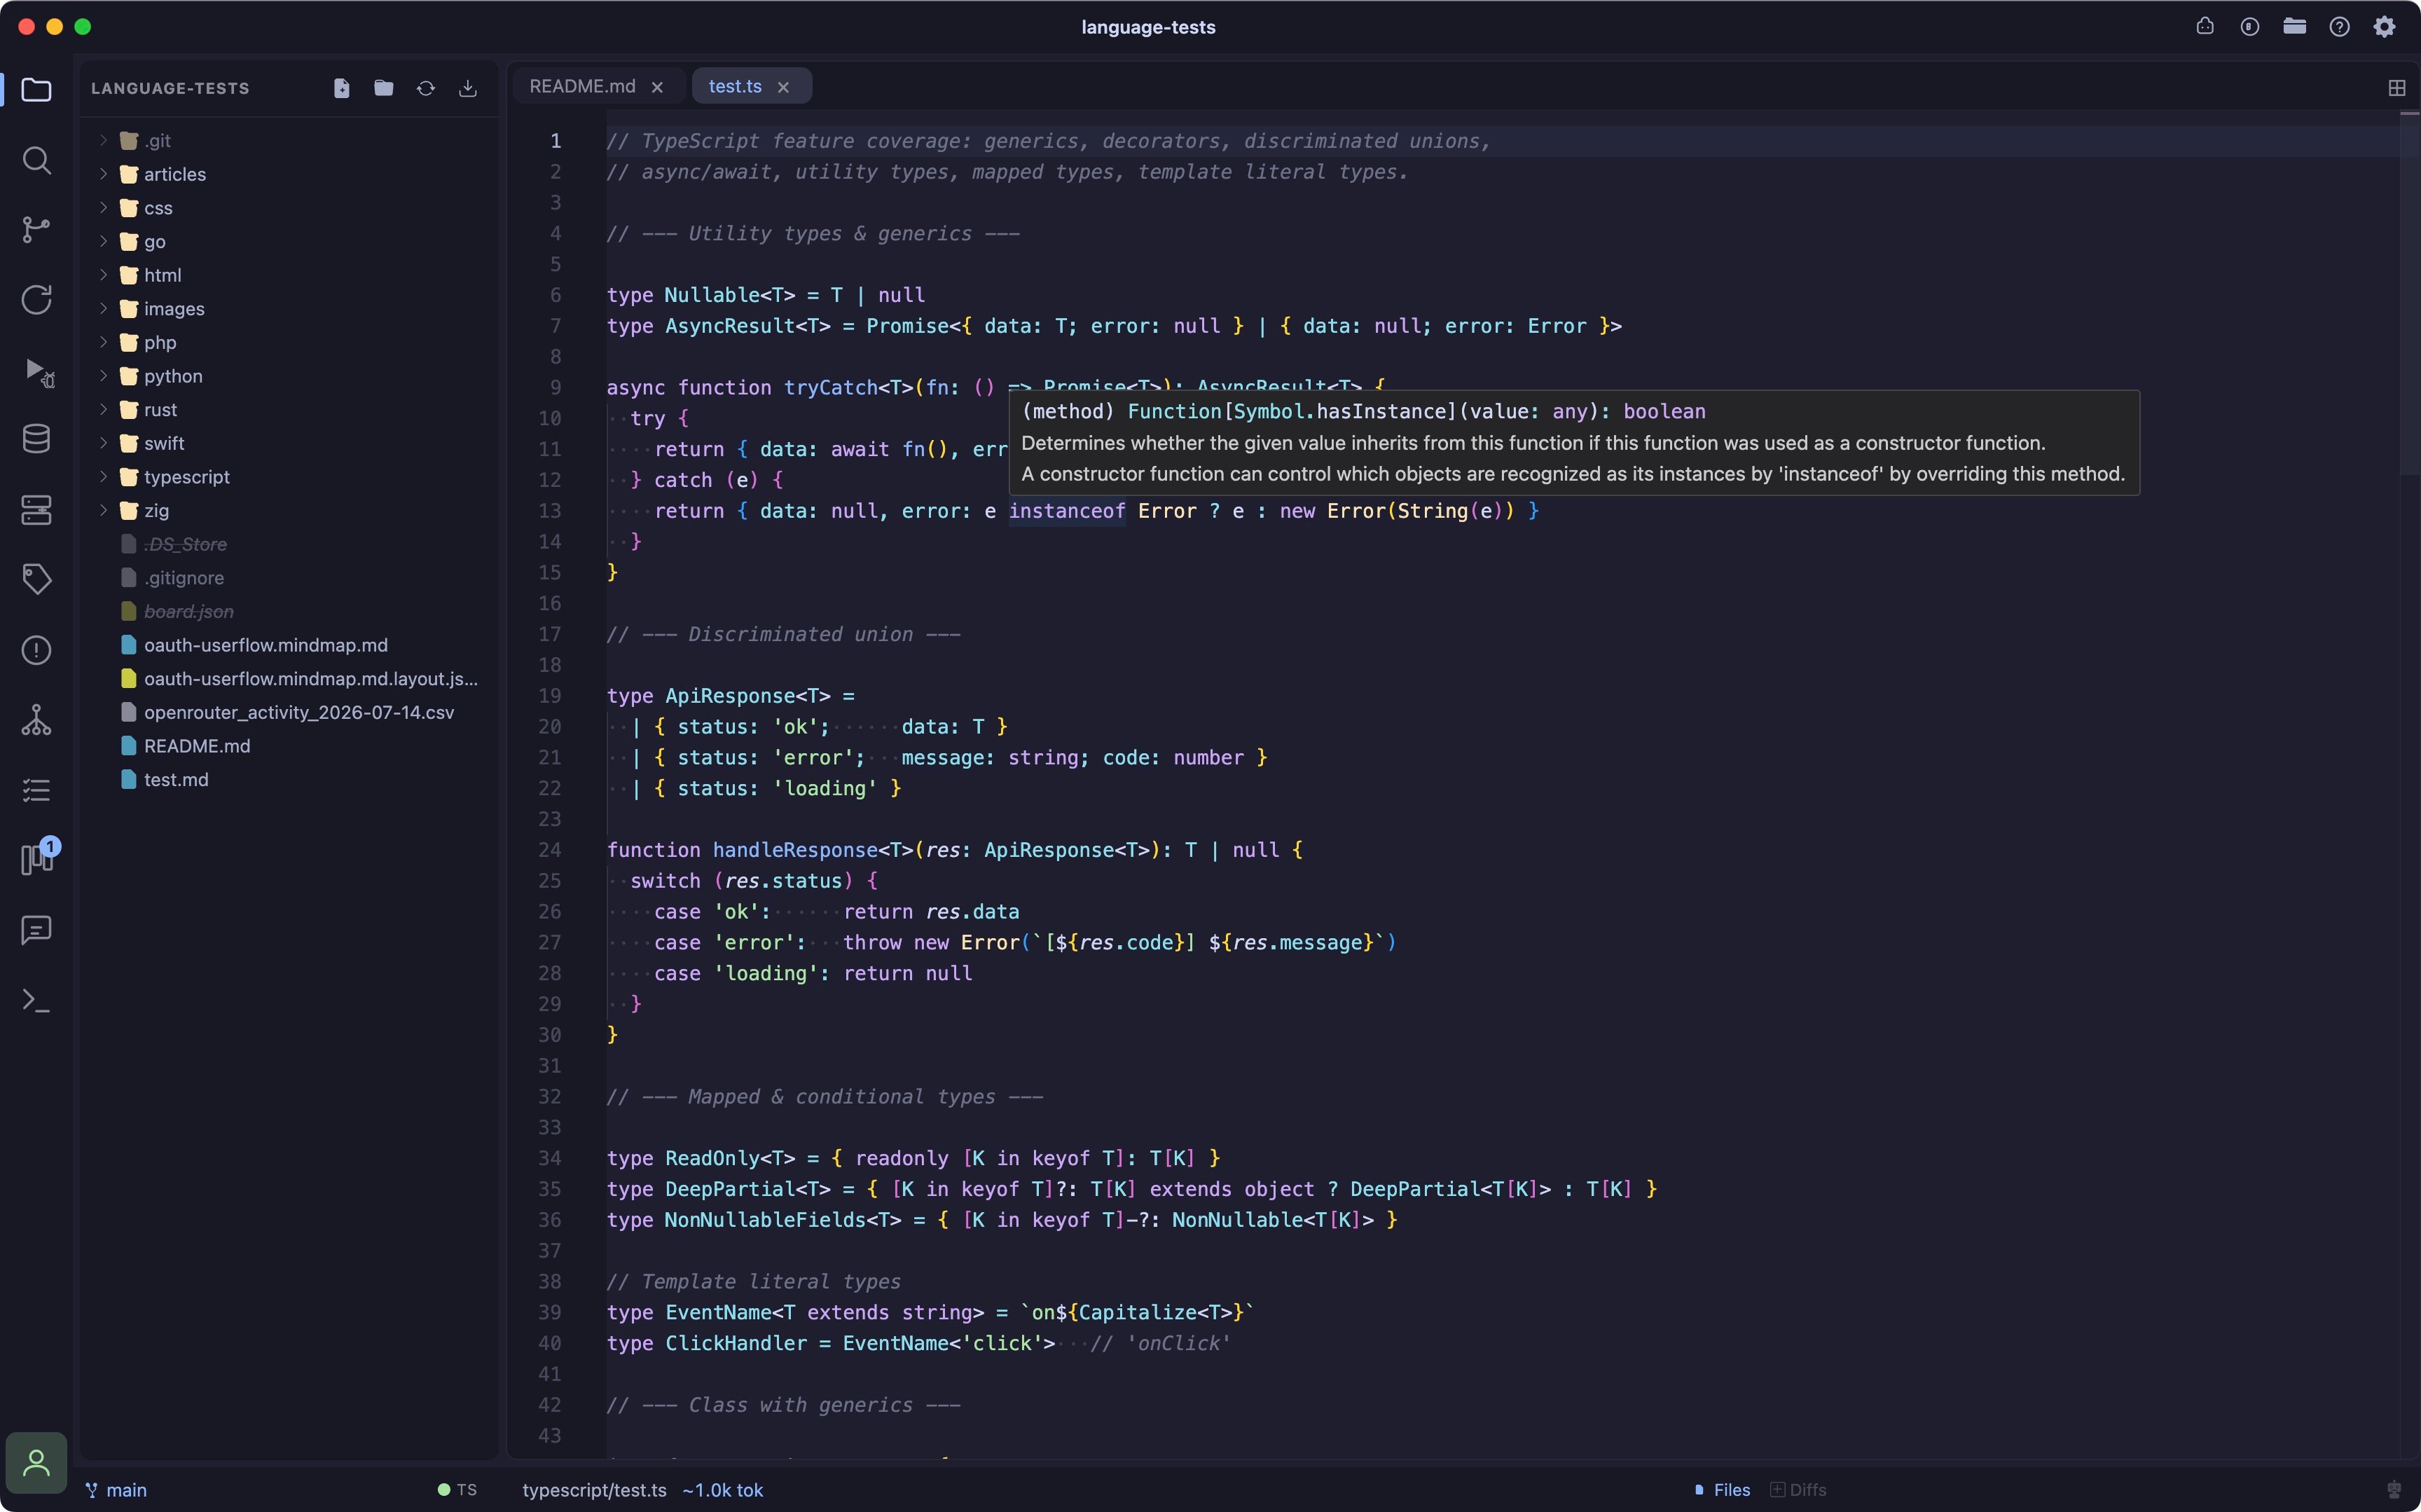
Task: Open the chat messages sidebar icon
Action: pyautogui.click(x=36, y=930)
